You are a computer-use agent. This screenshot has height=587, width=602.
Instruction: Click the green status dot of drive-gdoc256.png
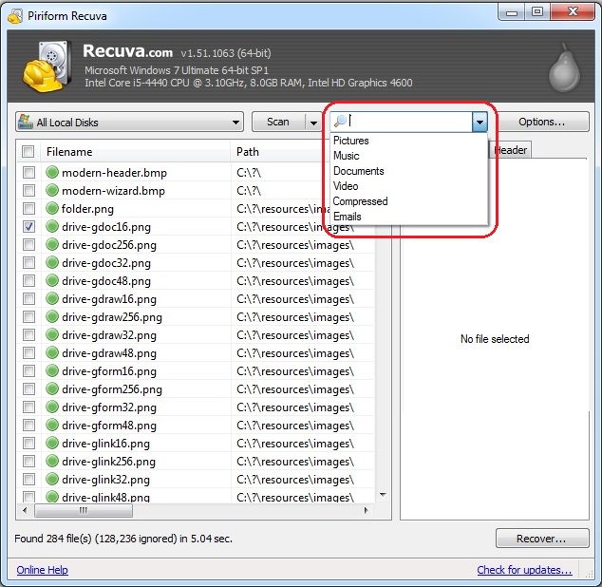click(52, 244)
